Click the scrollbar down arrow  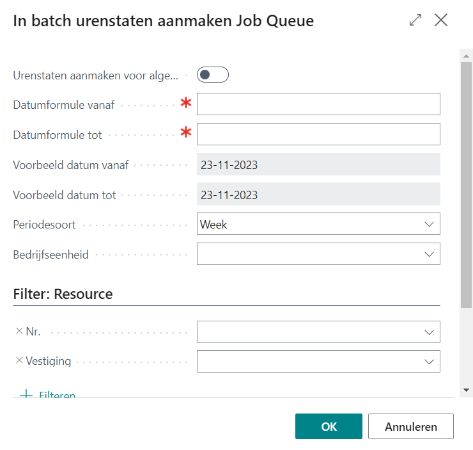point(466,390)
